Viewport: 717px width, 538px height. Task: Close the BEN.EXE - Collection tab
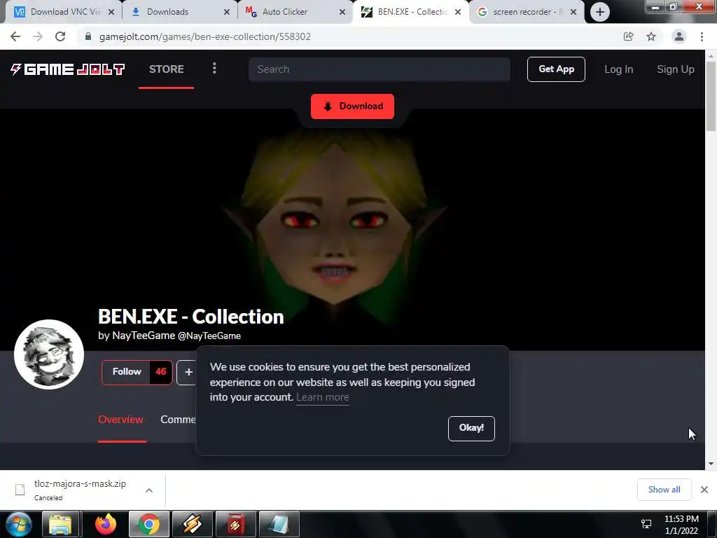click(x=458, y=13)
